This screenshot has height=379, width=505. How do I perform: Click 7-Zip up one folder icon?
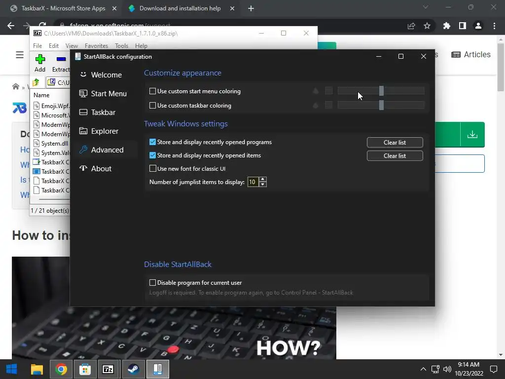36,82
